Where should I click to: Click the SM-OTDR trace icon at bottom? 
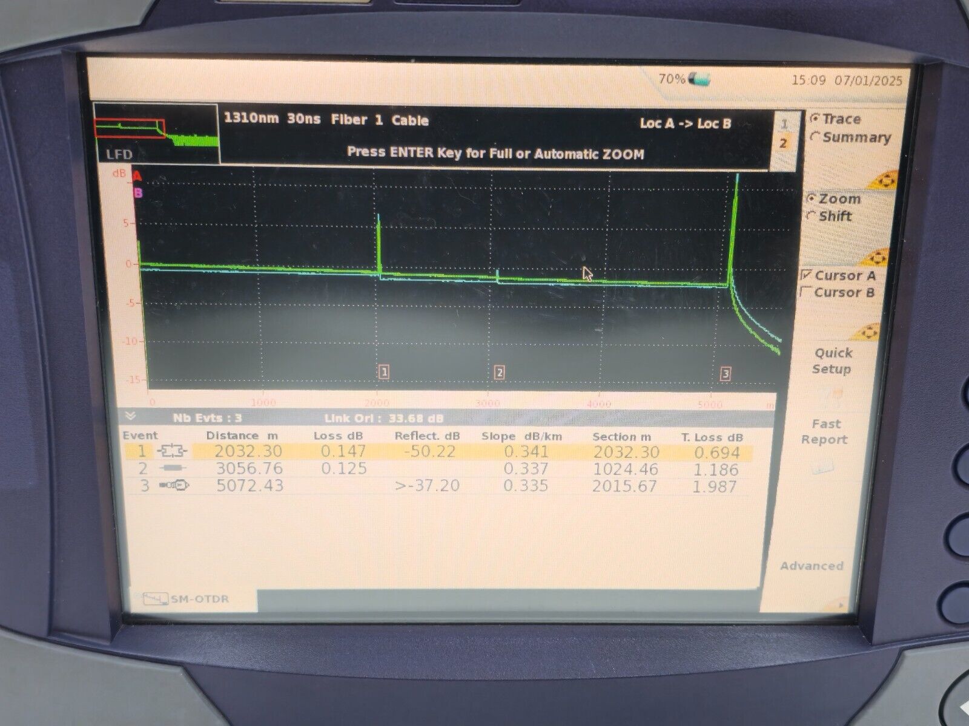pyautogui.click(x=156, y=599)
